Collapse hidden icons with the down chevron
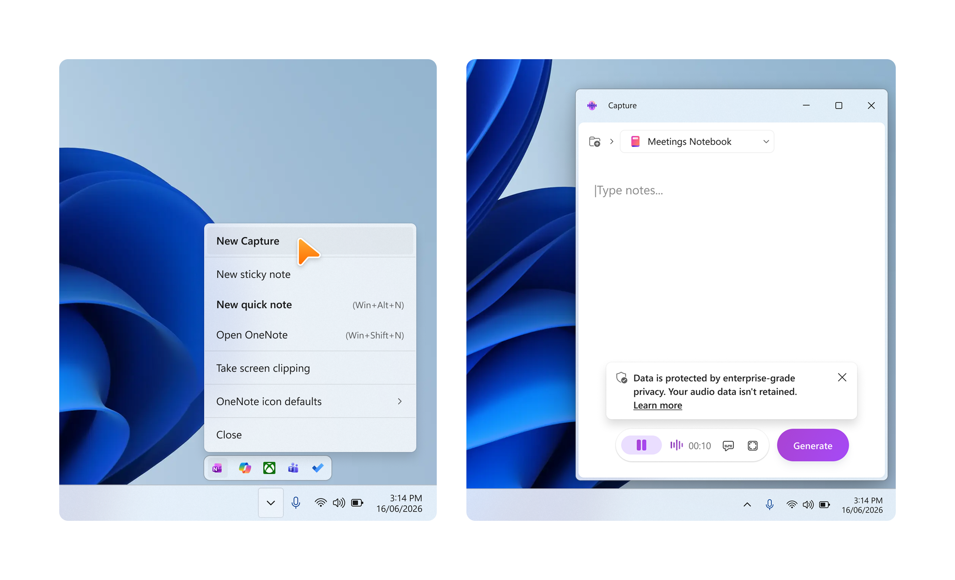The height and width of the screenshot is (580, 955). point(271,503)
